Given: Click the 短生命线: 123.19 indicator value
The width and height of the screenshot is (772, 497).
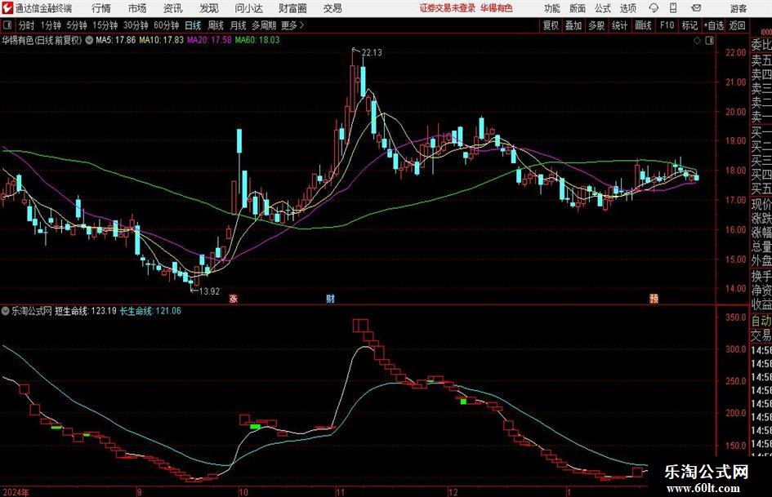Looking at the screenshot, I should coord(85,311).
